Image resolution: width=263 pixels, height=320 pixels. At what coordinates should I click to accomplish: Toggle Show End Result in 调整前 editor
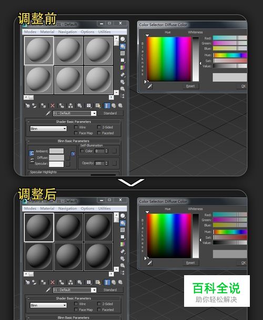[x=107, y=105]
